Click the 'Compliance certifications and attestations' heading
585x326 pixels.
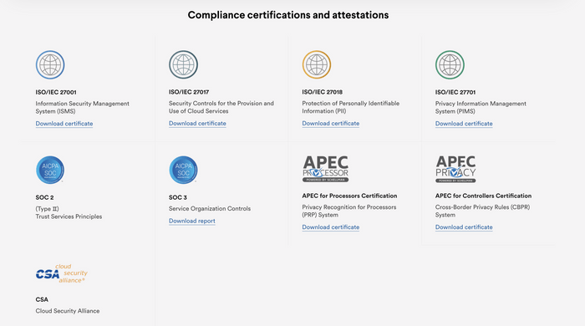pos(288,15)
